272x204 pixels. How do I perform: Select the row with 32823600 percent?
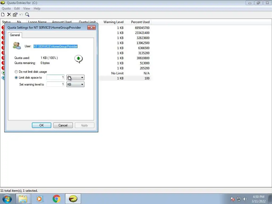(125, 38)
